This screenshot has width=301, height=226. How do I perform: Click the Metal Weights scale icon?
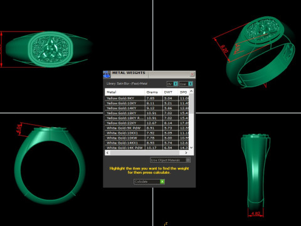tap(107, 74)
